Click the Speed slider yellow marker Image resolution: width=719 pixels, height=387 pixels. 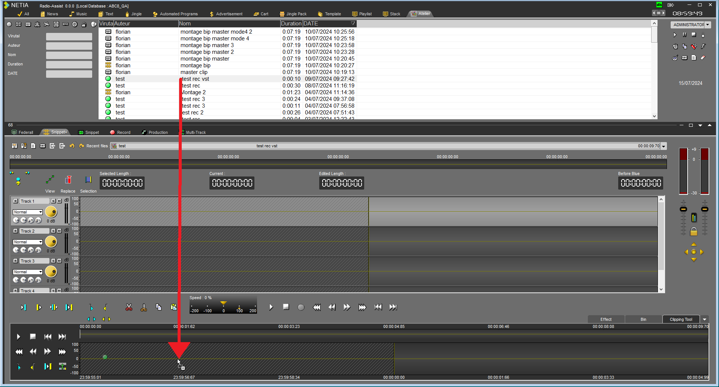(x=223, y=303)
